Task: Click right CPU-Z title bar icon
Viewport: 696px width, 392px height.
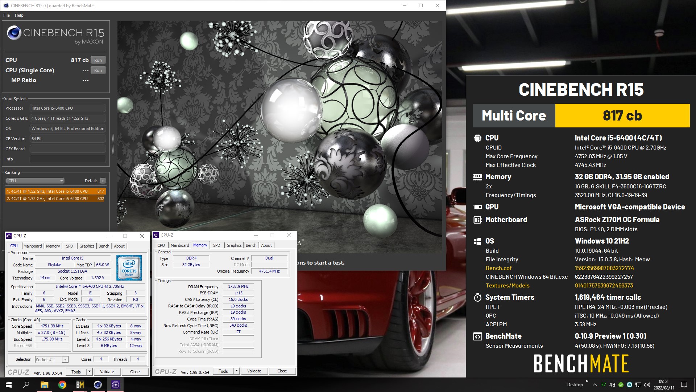Action: (156, 235)
